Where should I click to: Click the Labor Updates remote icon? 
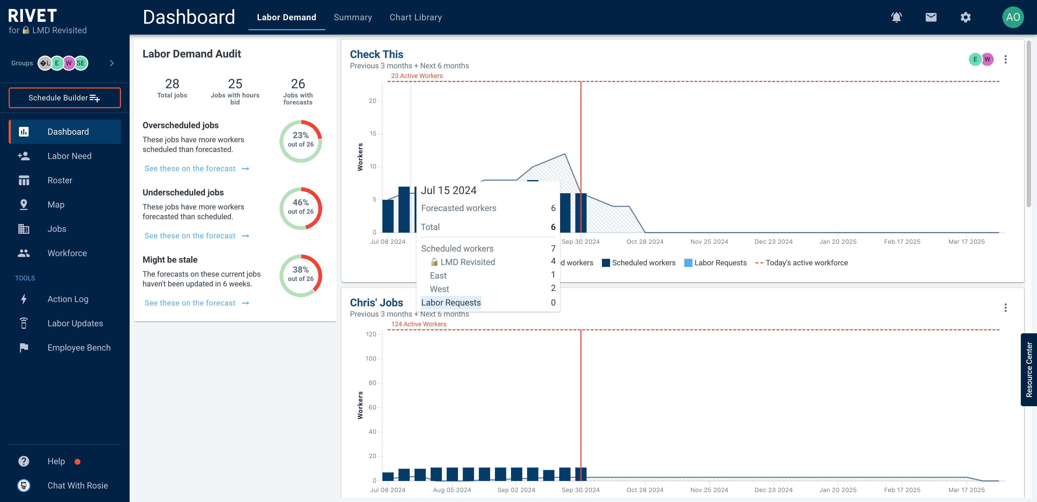coord(24,323)
